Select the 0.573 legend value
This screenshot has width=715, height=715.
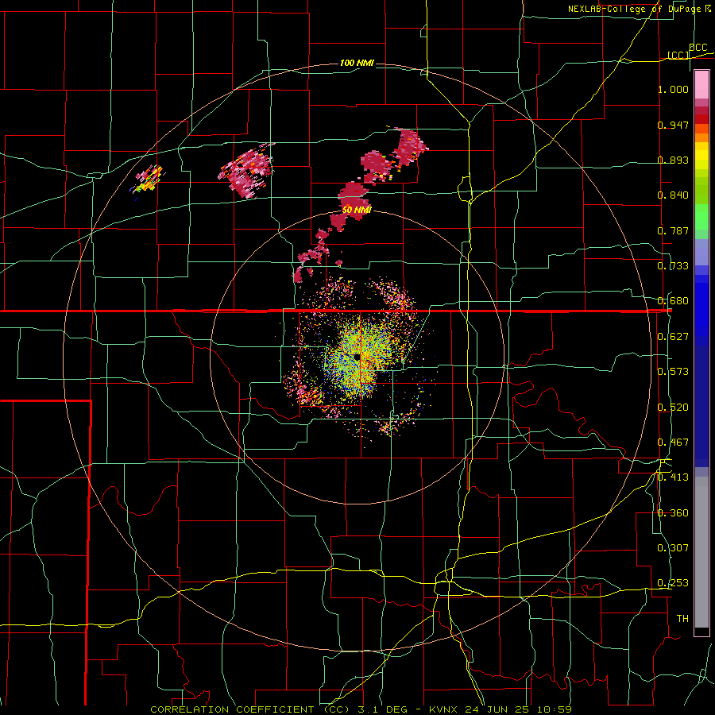click(673, 372)
